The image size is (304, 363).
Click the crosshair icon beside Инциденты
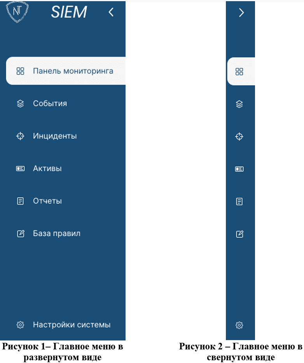(20, 136)
